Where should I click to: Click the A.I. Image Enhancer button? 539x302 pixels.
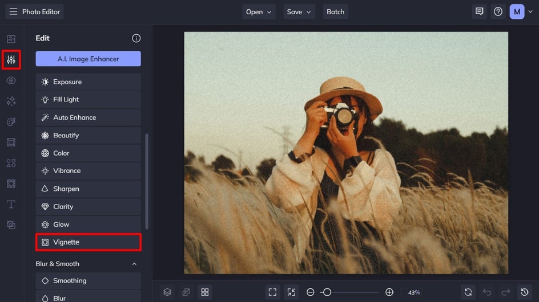pos(88,59)
